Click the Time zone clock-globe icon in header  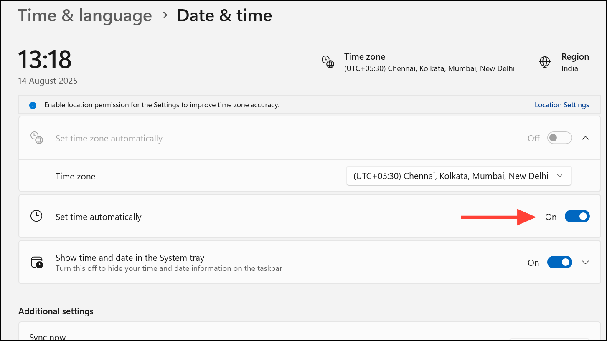coord(328,62)
